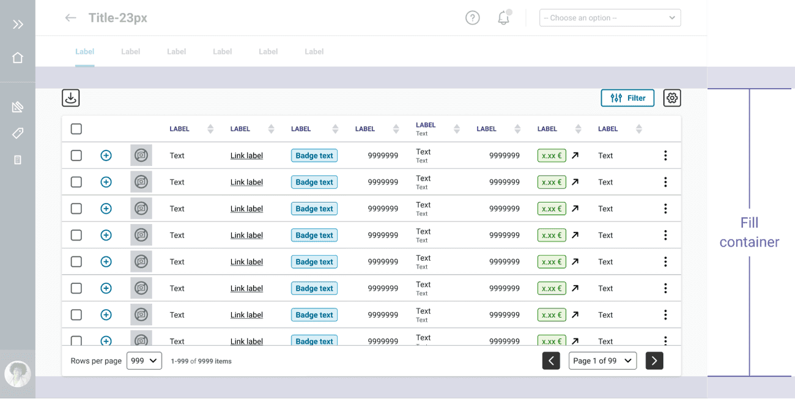This screenshot has width=795, height=399.
Task: Open the document icon in the sidebar
Action: [x=18, y=160]
